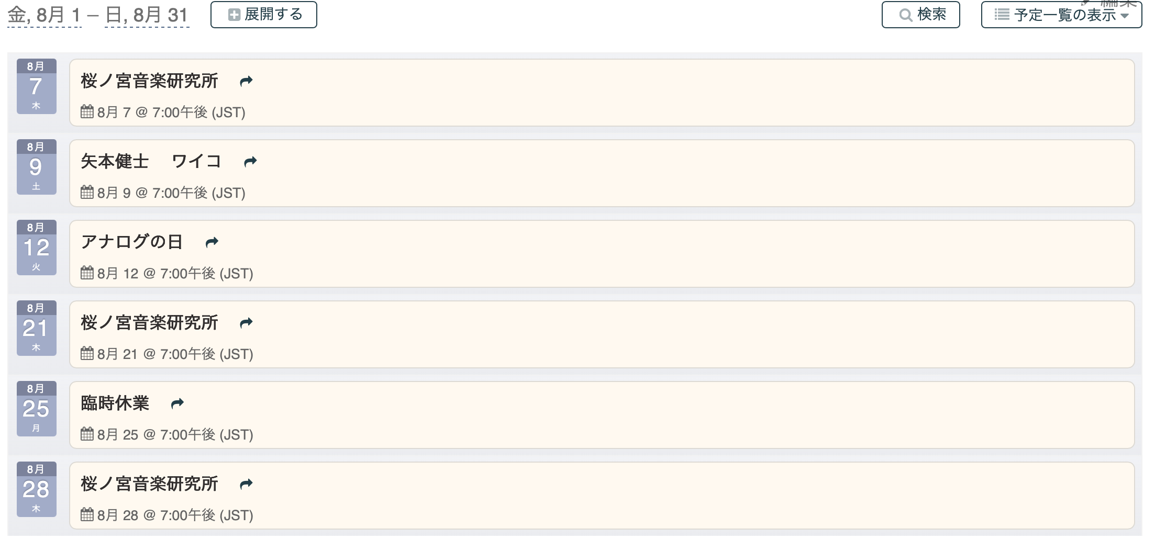The image size is (1155, 539).
Task: Click the 検索 search button
Action: [920, 15]
